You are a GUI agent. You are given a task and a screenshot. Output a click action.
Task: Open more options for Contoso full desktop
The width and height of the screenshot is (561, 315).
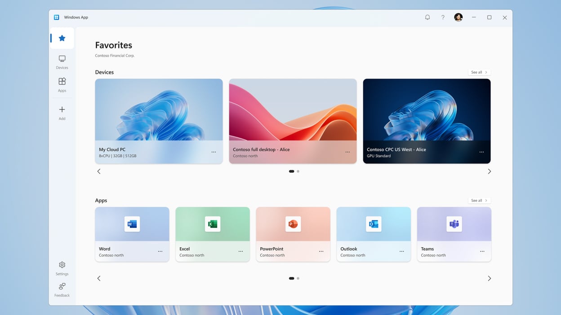tap(347, 152)
